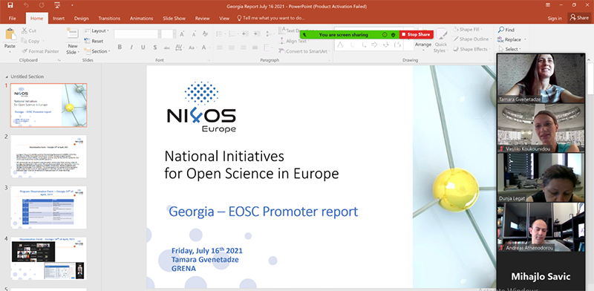Increase font size with large A icon
Screen dimensions: 594x291
pos(182,34)
